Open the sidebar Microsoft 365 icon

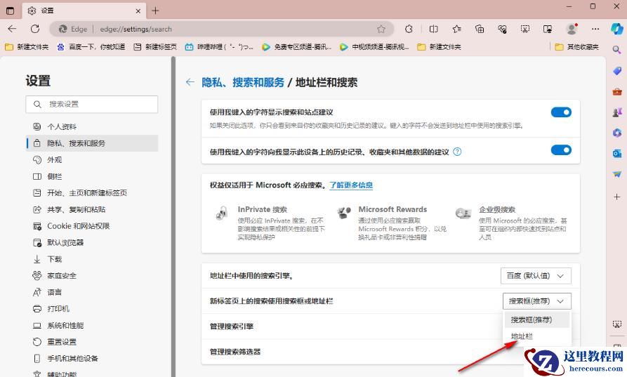click(616, 133)
